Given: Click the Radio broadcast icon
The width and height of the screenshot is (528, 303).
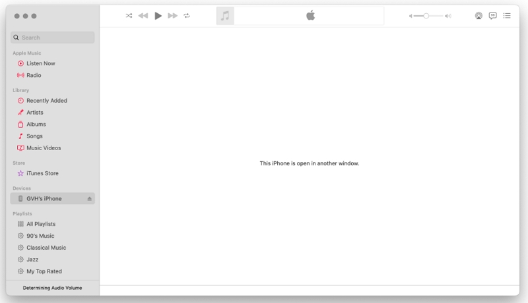Looking at the screenshot, I should coord(20,75).
